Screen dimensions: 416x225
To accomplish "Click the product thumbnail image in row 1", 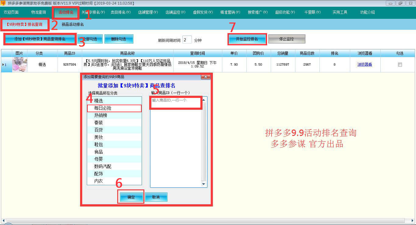I will [19, 64].
